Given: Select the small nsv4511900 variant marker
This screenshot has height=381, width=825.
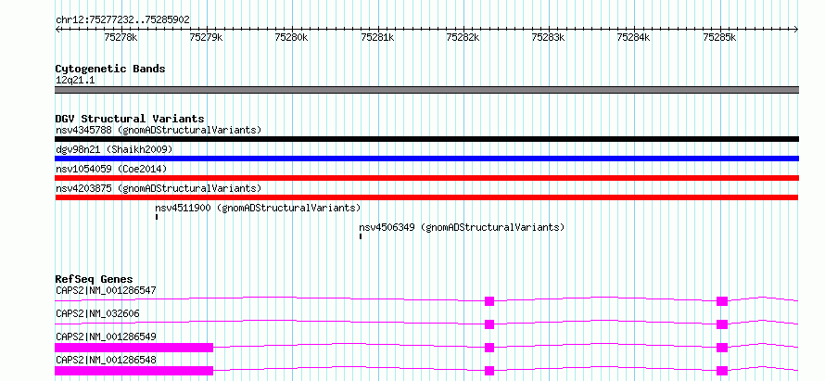Looking at the screenshot, I should [157, 217].
